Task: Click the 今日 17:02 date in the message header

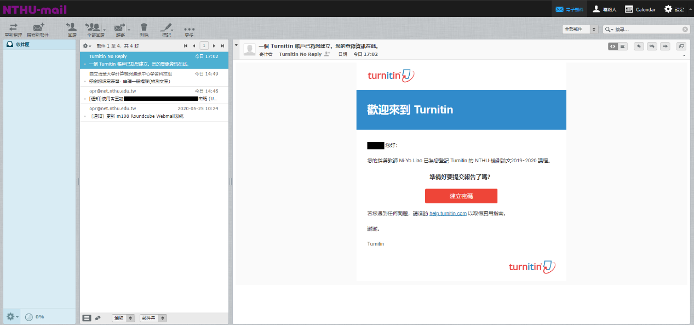Action: click(x=365, y=54)
